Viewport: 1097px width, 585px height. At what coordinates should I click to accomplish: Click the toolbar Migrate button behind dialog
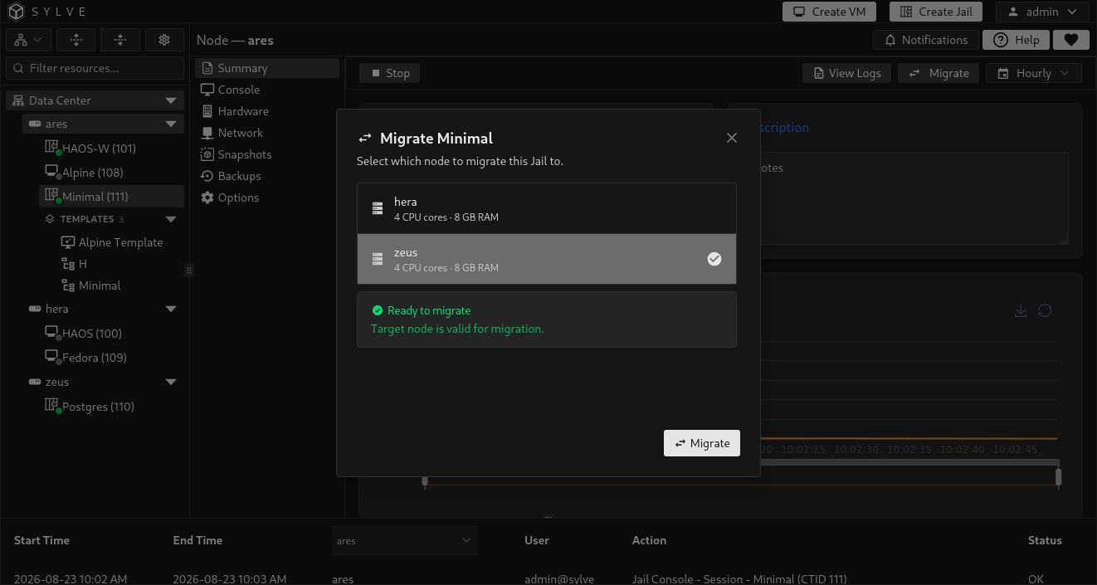939,73
